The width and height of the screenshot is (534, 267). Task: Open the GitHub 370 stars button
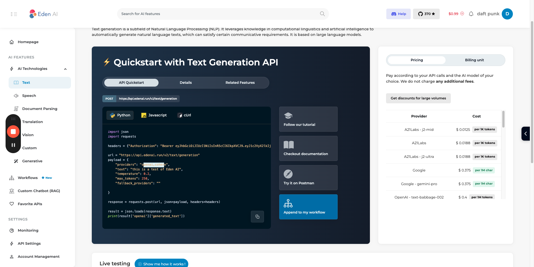point(426,14)
